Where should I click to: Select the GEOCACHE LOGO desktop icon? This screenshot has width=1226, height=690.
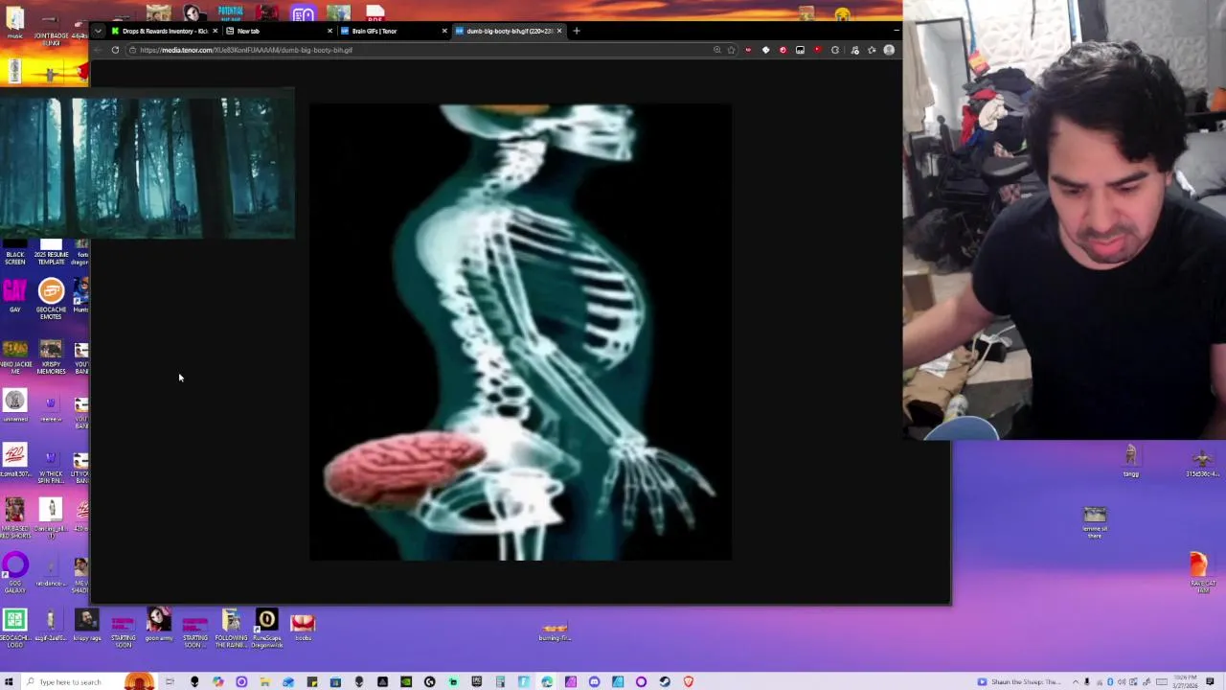click(14, 628)
